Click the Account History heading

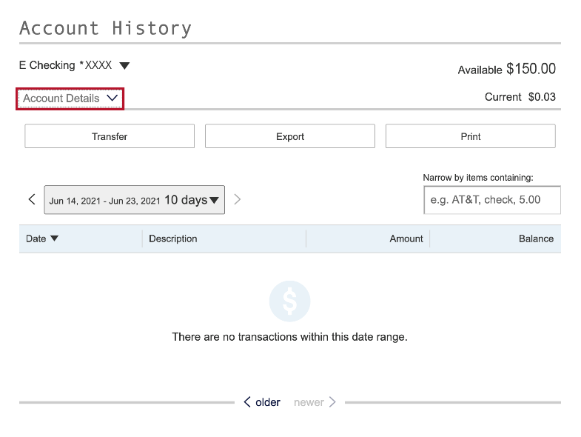point(106,28)
